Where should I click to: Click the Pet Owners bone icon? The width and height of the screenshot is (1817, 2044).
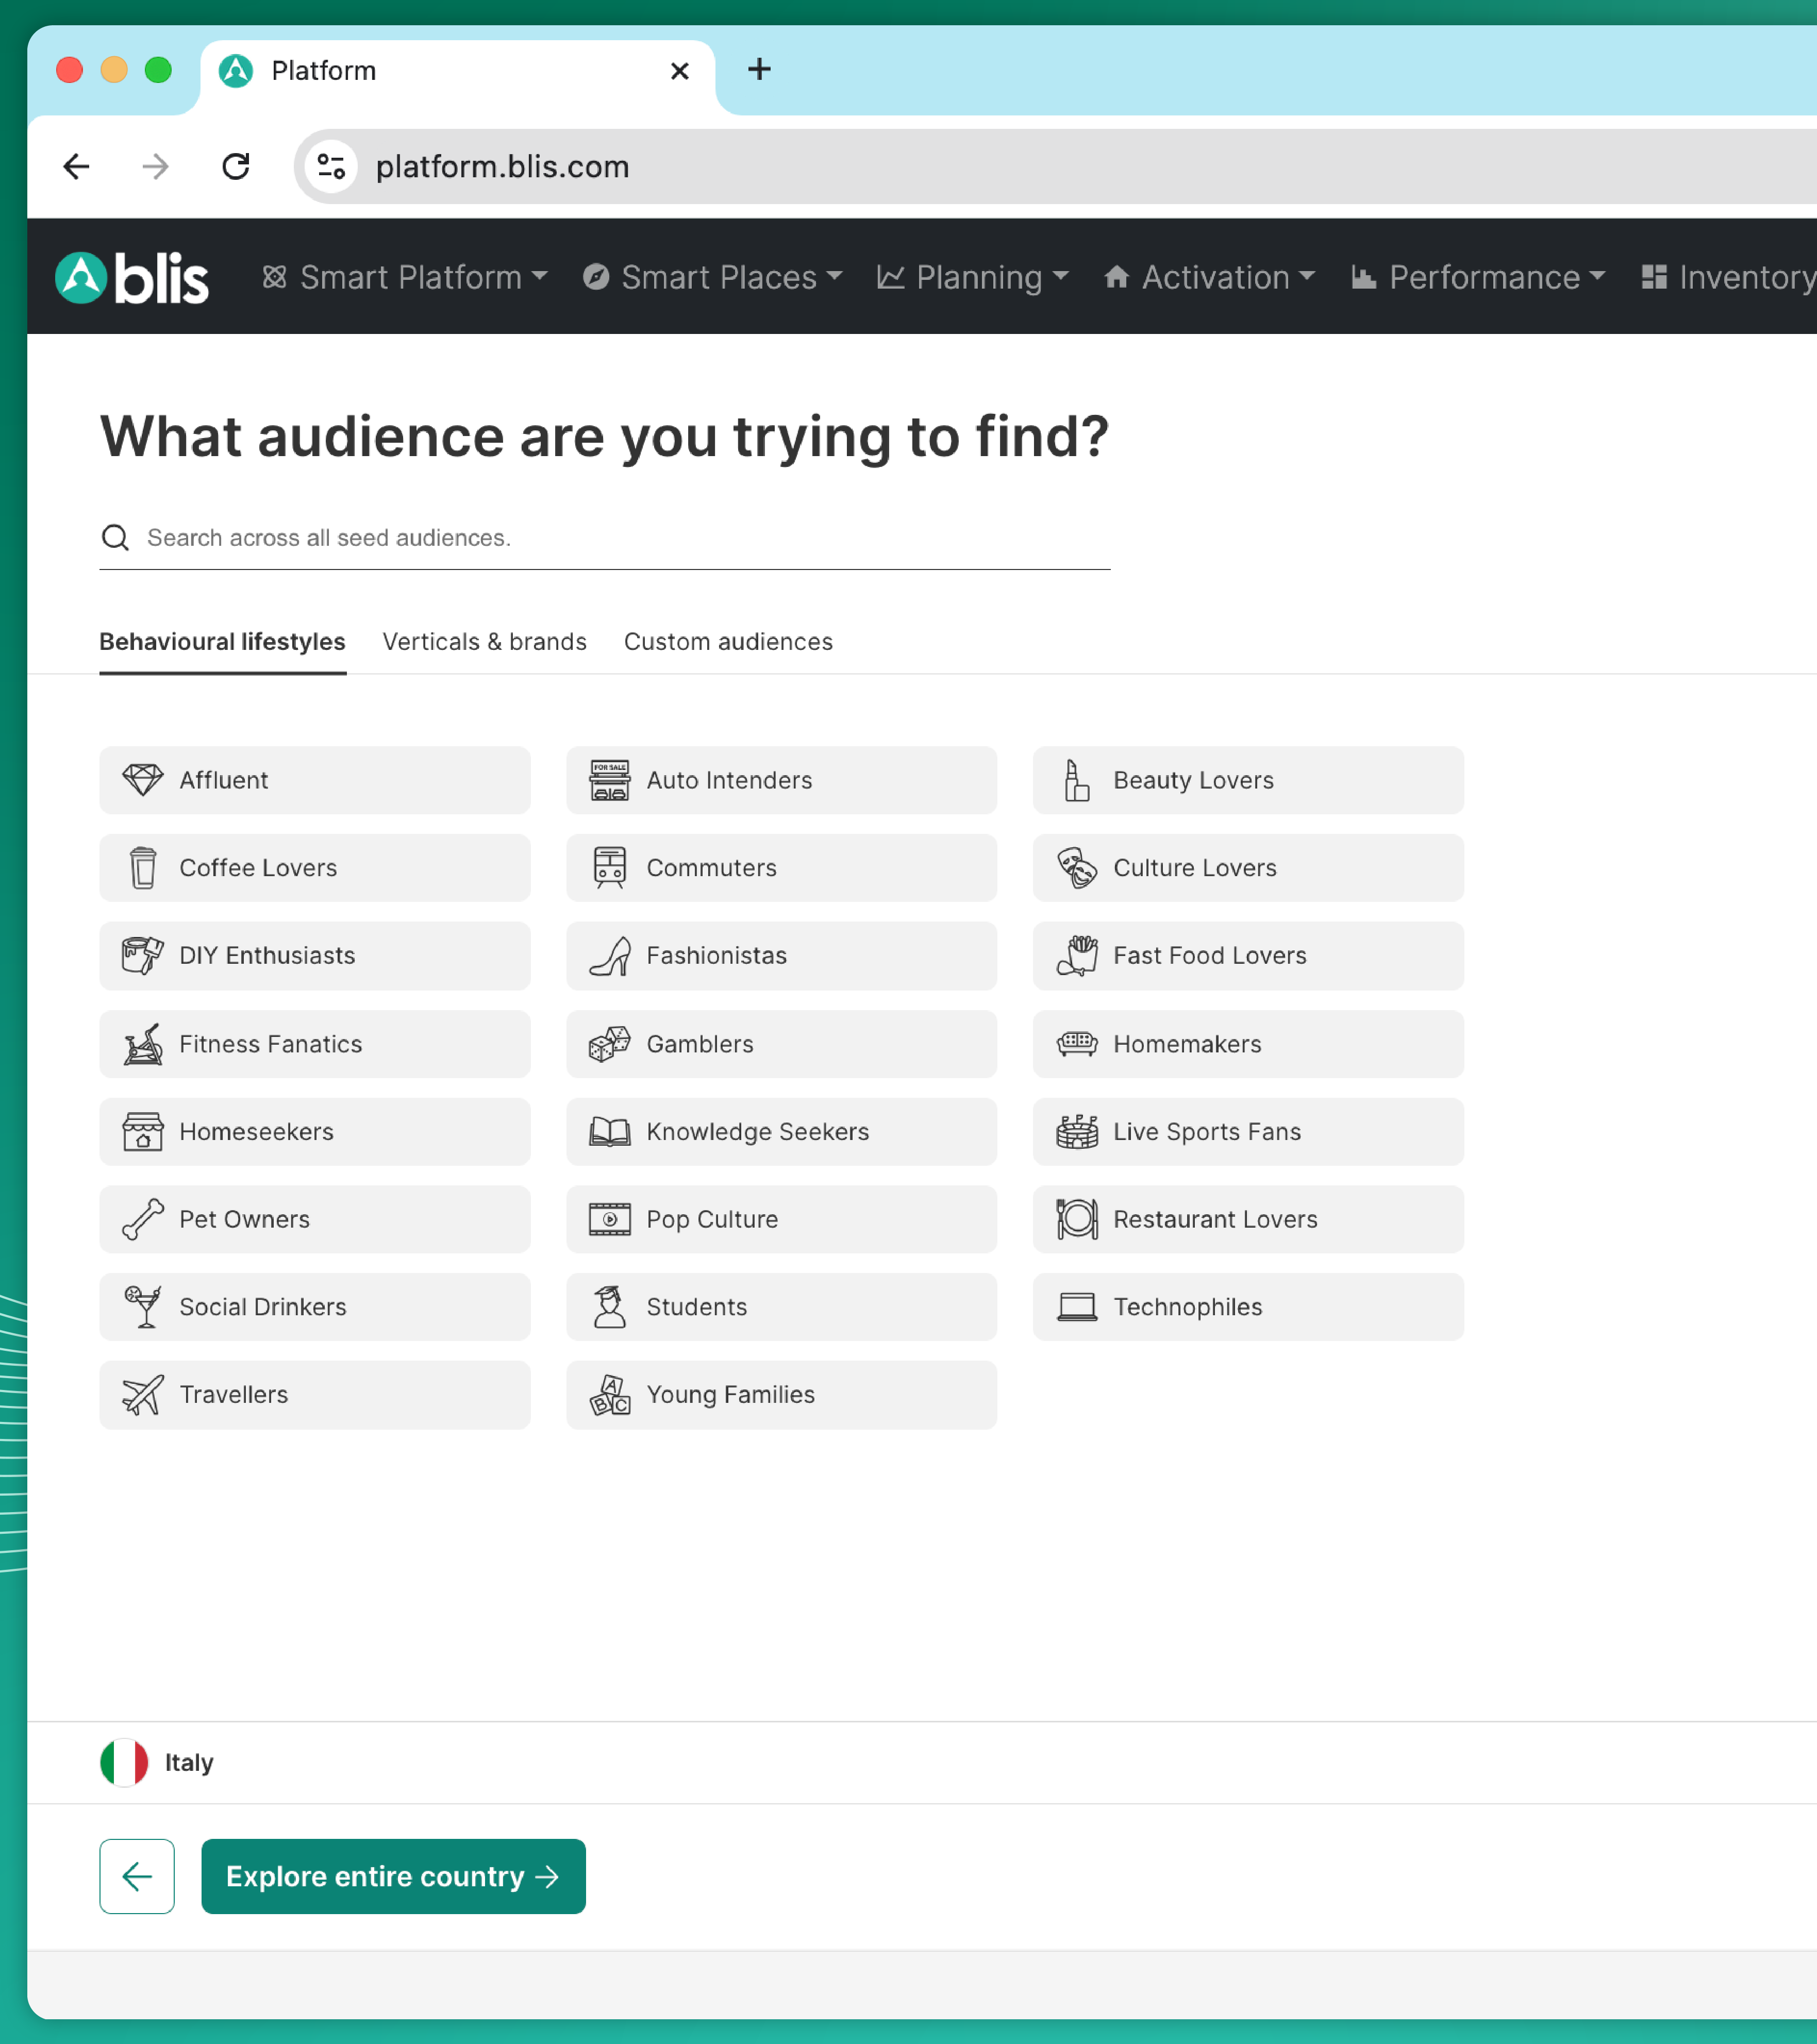143,1219
